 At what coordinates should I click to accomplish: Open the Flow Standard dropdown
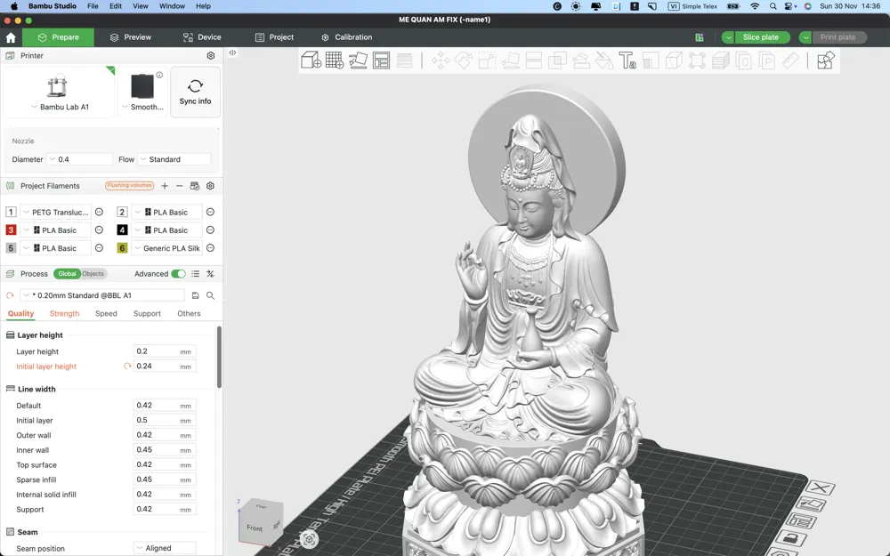174,159
